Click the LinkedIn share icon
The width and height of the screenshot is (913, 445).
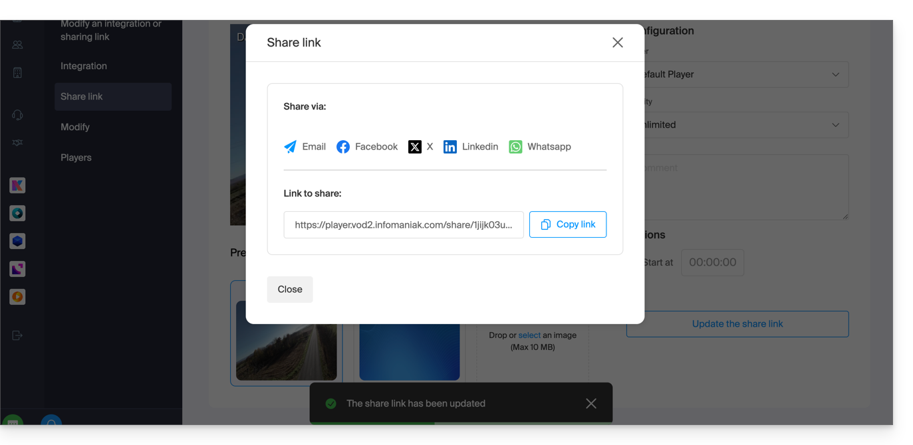pyautogui.click(x=450, y=147)
